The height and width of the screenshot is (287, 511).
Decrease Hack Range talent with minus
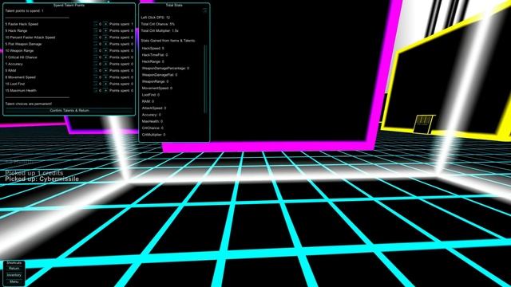tap(96, 30)
